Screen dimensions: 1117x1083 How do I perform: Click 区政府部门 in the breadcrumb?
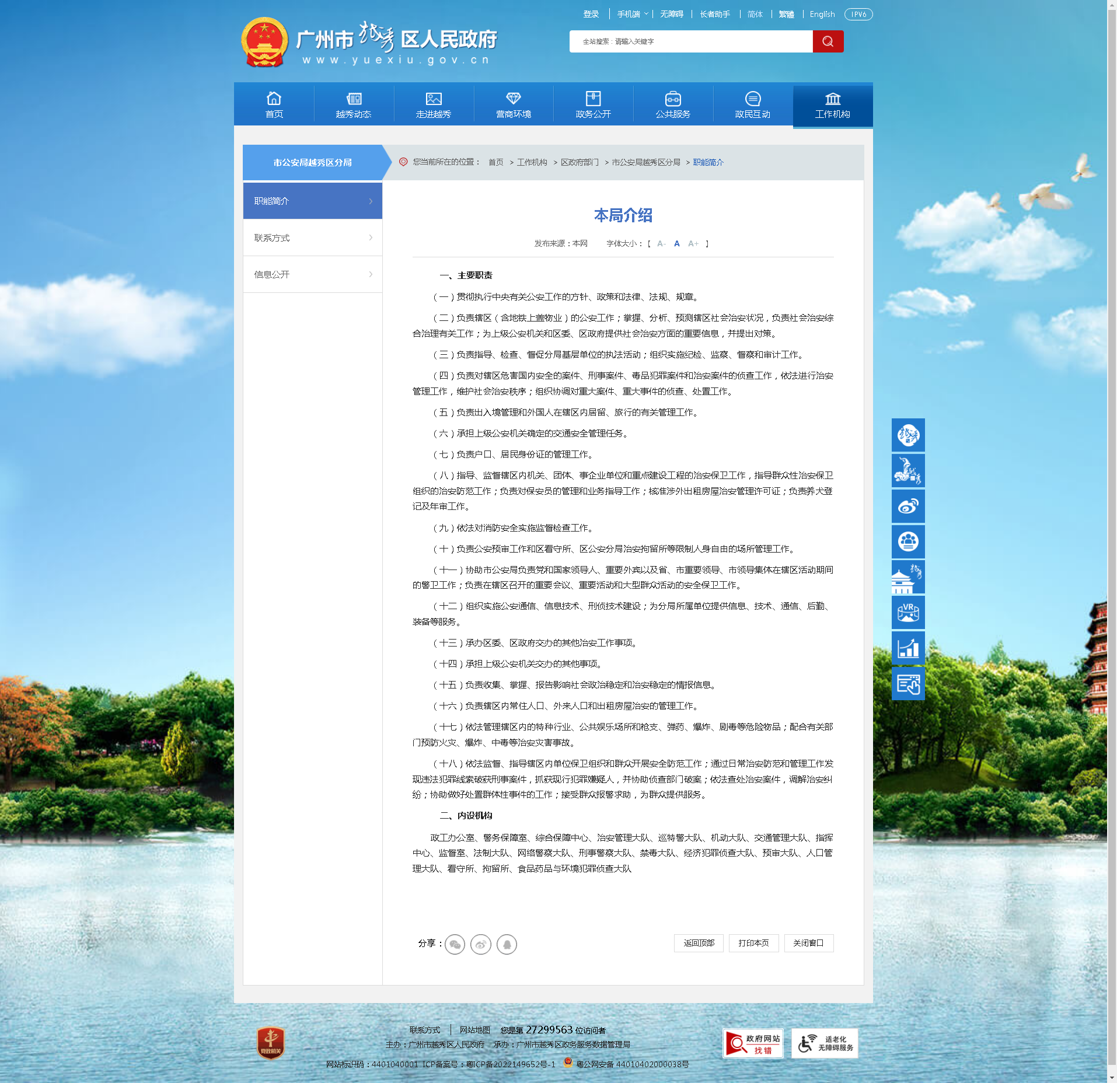pyautogui.click(x=580, y=162)
